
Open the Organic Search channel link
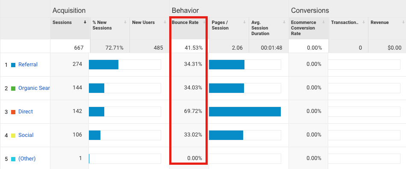(x=34, y=88)
